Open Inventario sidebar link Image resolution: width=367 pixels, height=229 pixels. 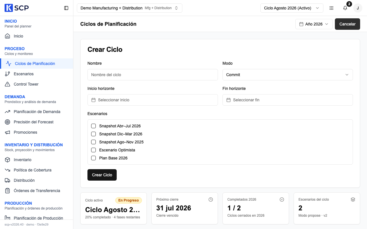pos(37,160)
